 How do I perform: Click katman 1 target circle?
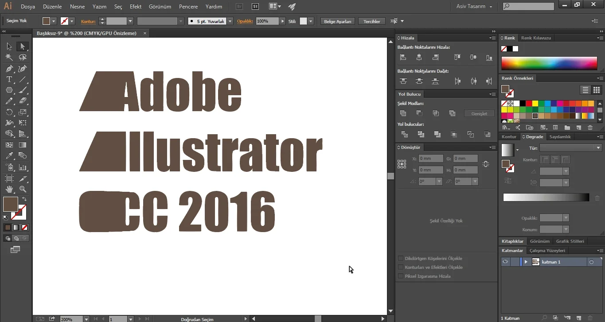point(591,262)
